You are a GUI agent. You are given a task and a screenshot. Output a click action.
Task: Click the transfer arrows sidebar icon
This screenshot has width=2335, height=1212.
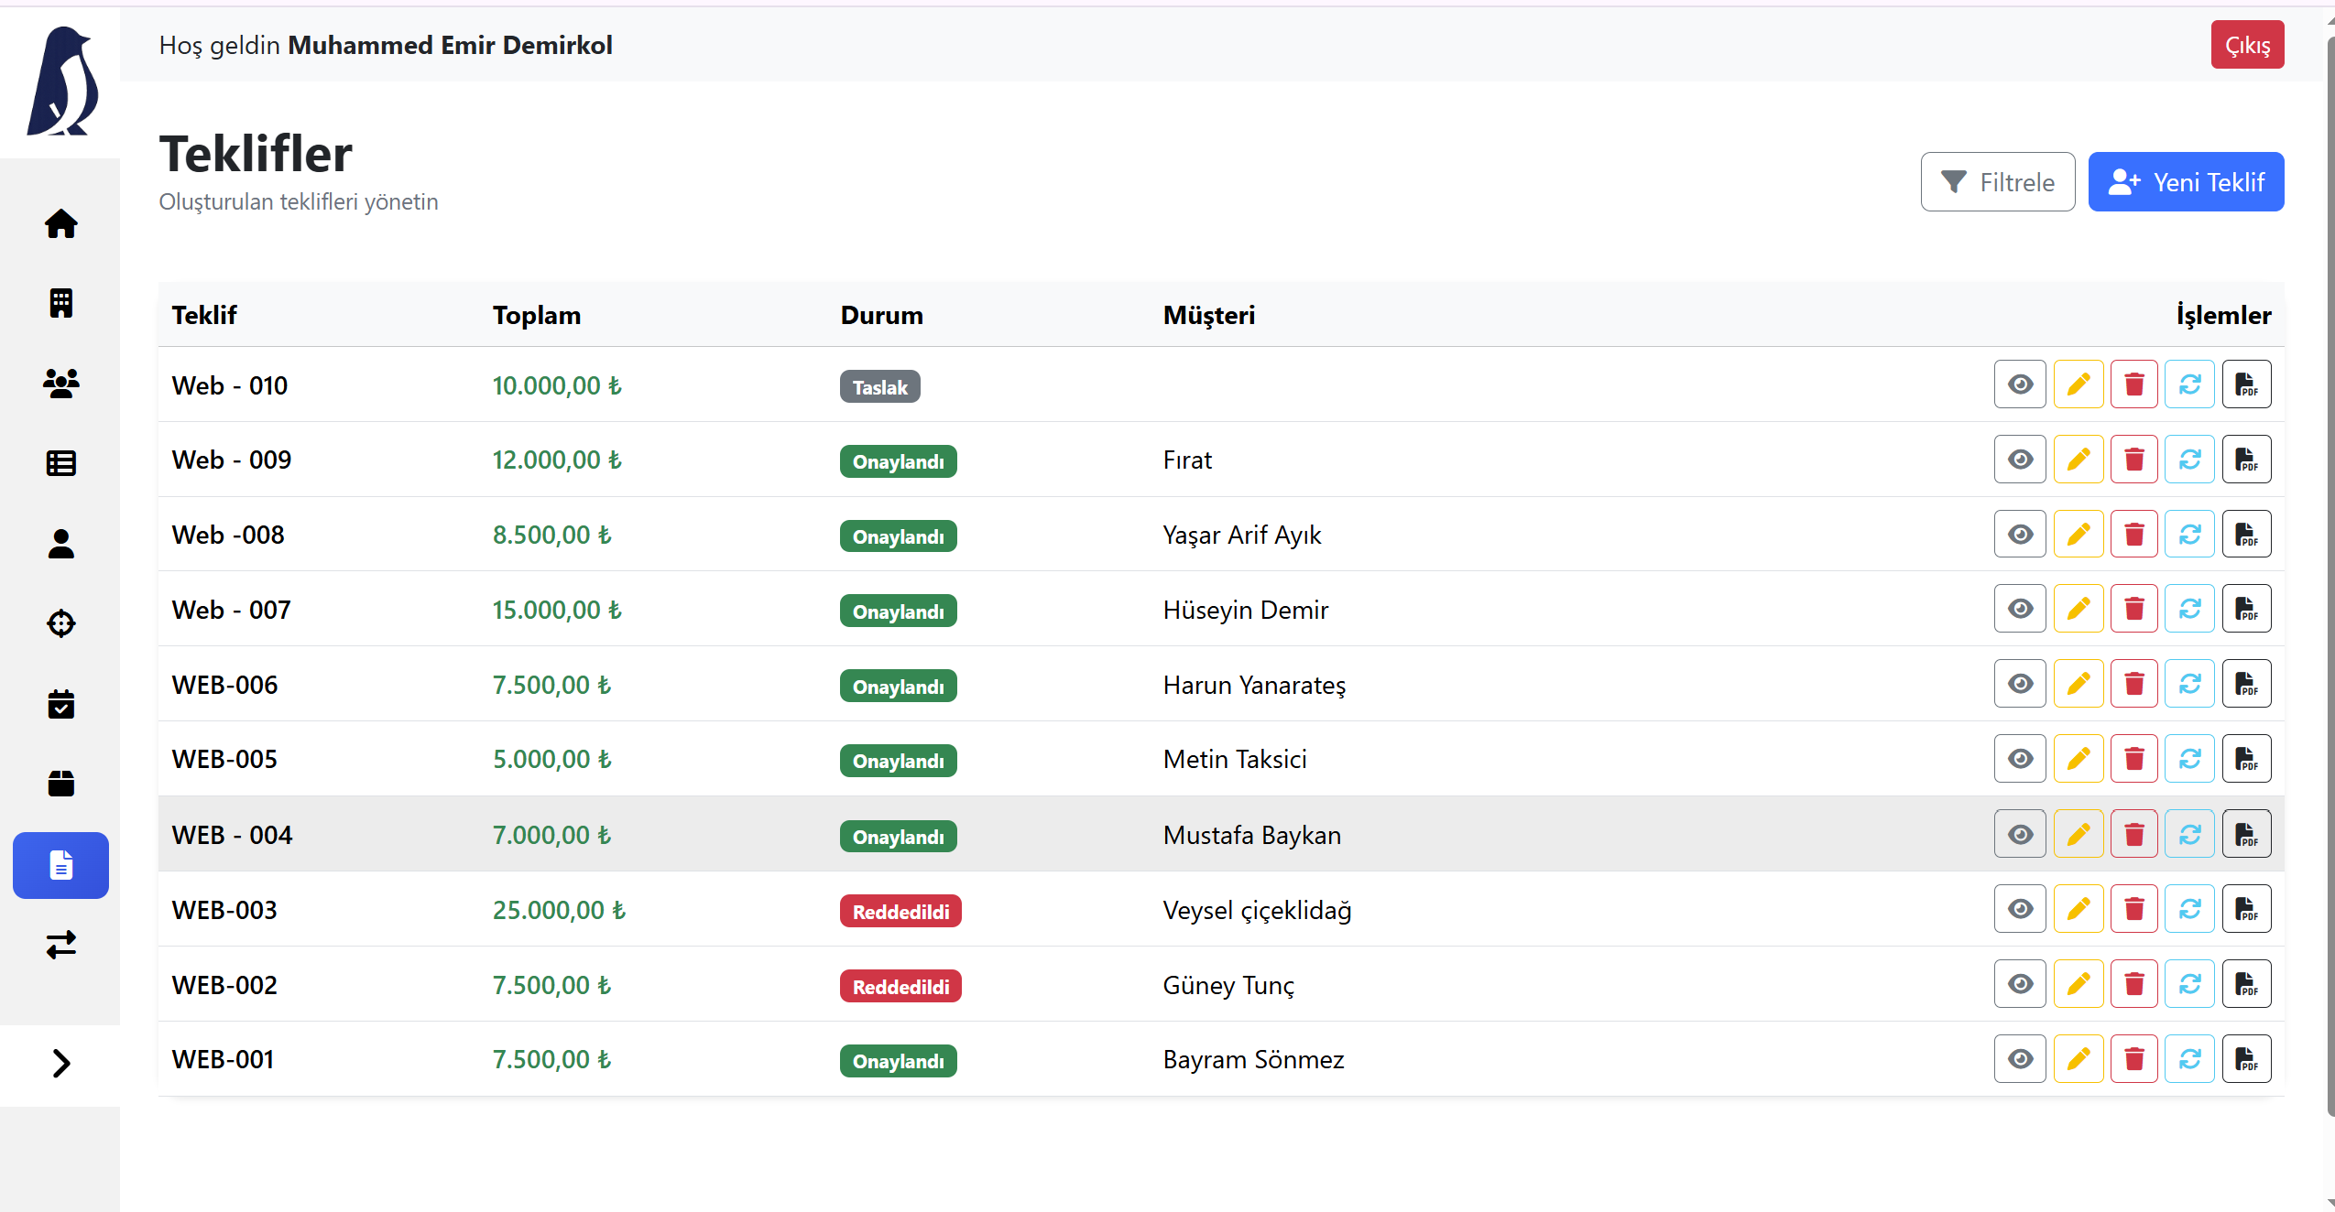(x=60, y=945)
